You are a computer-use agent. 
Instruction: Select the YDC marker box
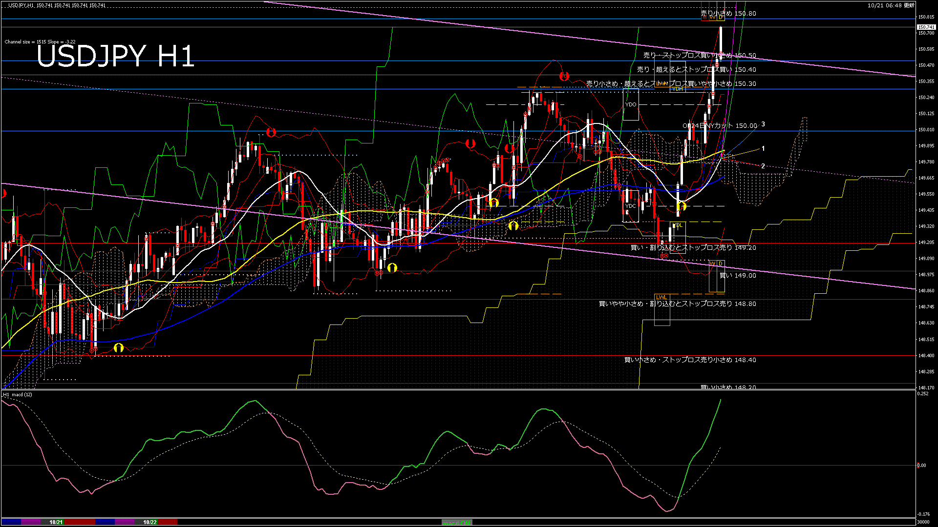pos(631,206)
